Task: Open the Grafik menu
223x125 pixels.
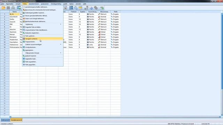Action: 65,4
